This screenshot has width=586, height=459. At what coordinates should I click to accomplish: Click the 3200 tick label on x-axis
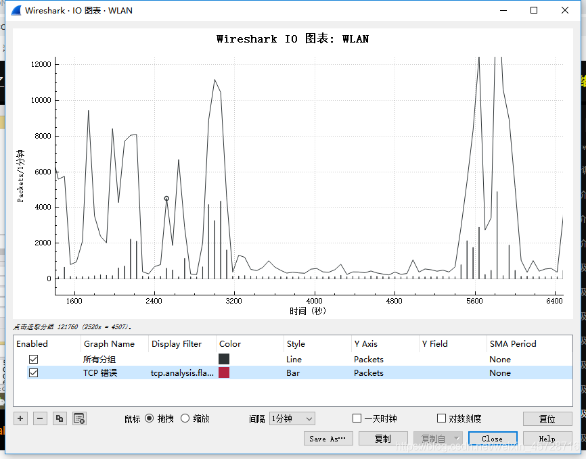pyautogui.click(x=234, y=301)
